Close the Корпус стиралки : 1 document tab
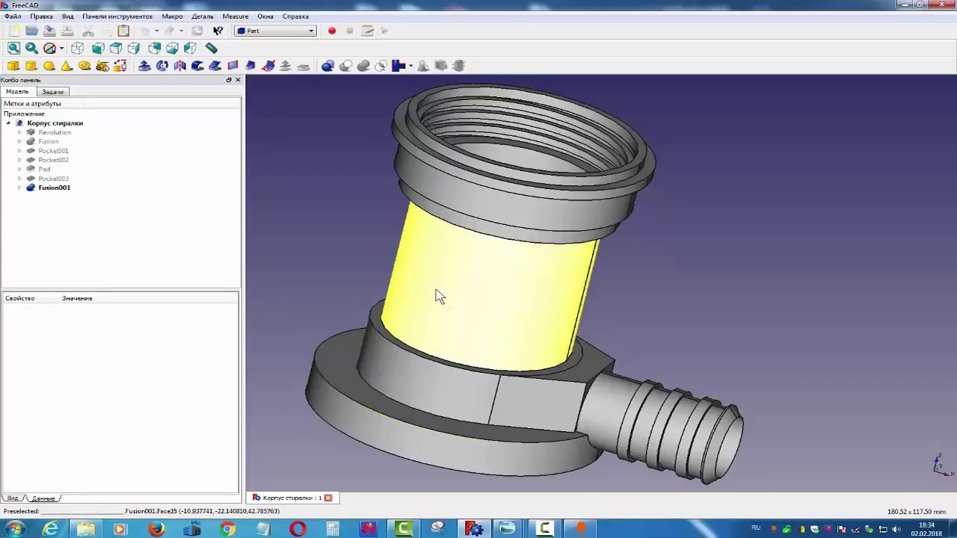Screen dimensions: 957x538 [327, 498]
